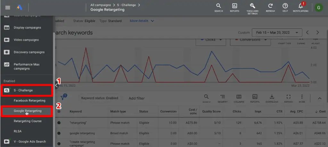Toggle status dot for "create retargeting campaign"
The height and width of the screenshot is (147, 328).
tap(59, 144)
